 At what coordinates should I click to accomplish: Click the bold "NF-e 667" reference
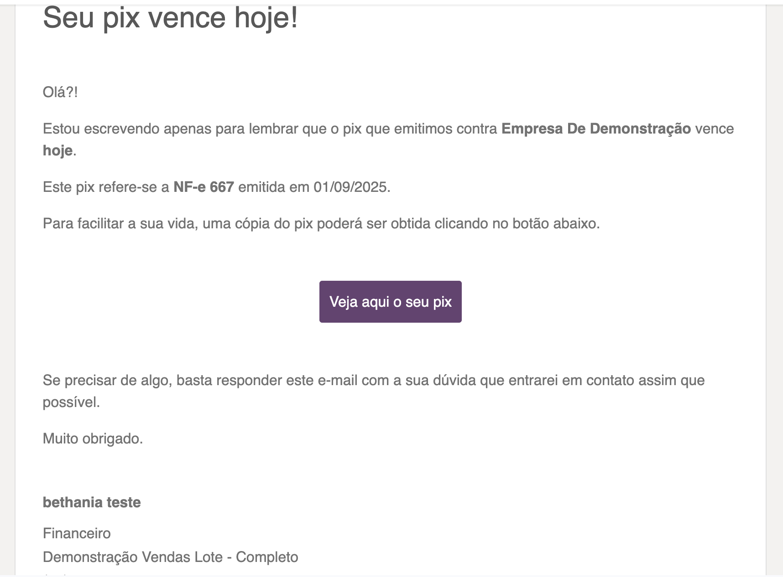coord(204,187)
